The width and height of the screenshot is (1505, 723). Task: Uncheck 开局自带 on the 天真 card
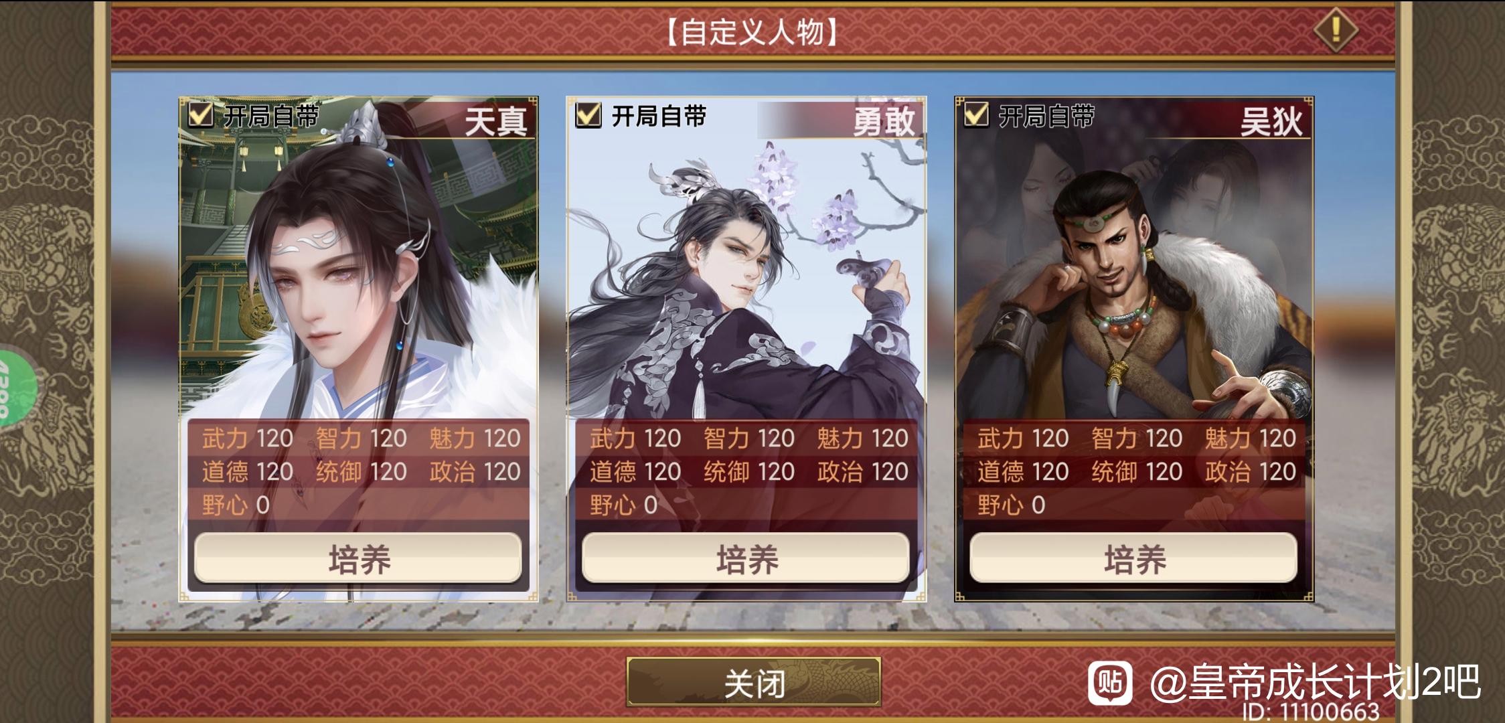point(200,115)
